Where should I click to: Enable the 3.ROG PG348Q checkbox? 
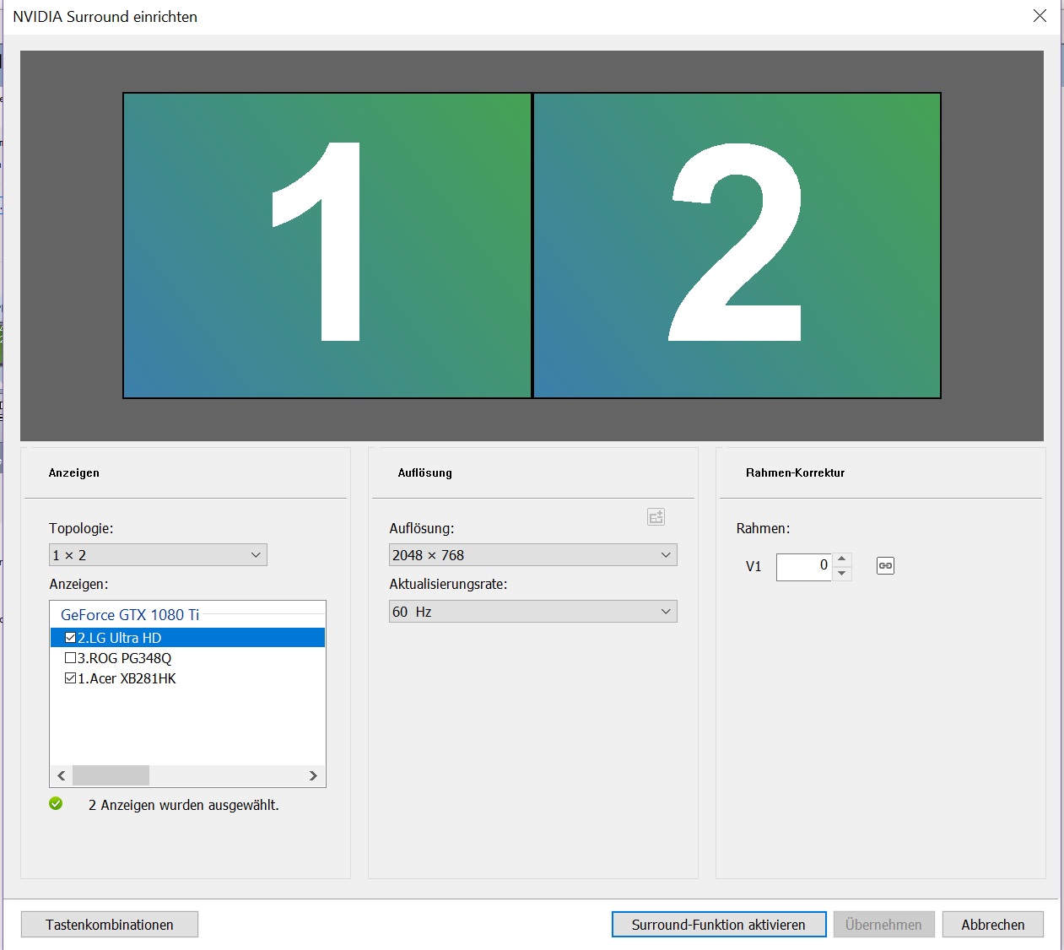(70, 658)
